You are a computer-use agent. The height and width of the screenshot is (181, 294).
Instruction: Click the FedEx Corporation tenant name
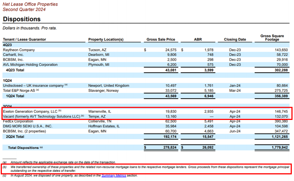tap(18, 121)
